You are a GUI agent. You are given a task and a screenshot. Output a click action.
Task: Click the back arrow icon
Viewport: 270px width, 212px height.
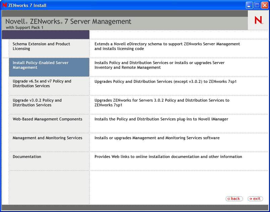coord(228,199)
